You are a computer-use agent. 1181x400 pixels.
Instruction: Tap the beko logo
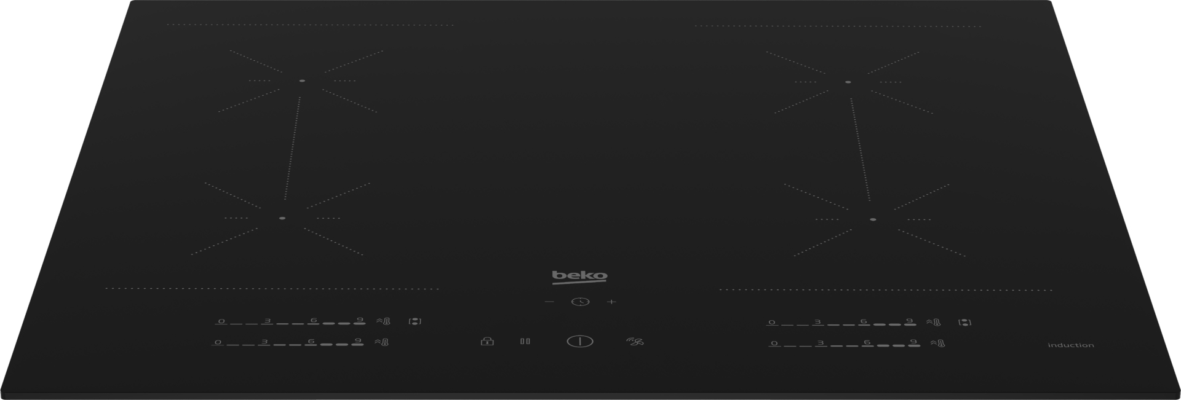[579, 276]
